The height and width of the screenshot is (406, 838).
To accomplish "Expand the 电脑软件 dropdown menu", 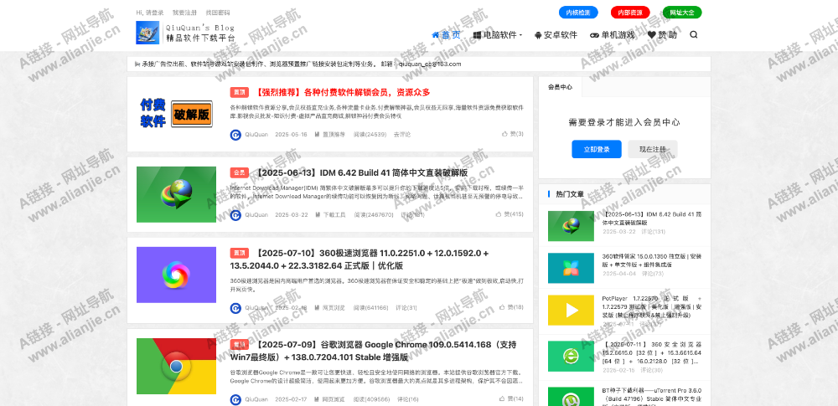I will pos(497,34).
